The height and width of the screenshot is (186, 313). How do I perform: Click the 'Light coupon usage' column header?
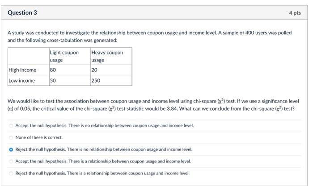(70, 56)
